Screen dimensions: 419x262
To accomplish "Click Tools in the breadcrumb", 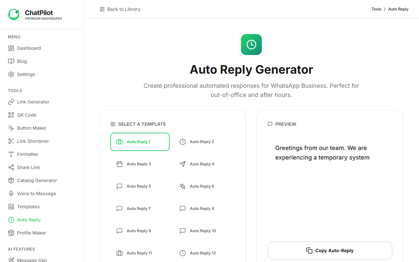I will (376, 9).
